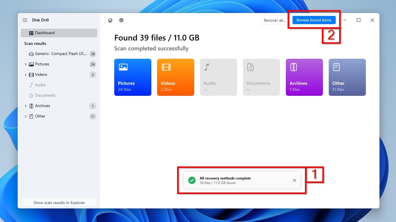Dismiss the recovery complete notification
The height and width of the screenshot is (222, 396).
pos(295,180)
